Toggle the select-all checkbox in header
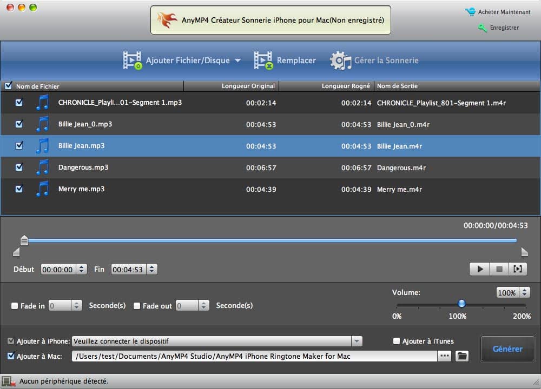The width and height of the screenshot is (541, 389). pyautogui.click(x=8, y=85)
